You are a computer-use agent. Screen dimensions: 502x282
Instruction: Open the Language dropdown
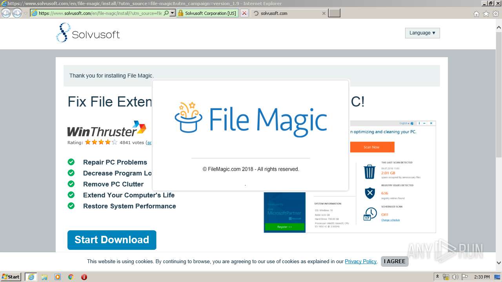[422, 33]
